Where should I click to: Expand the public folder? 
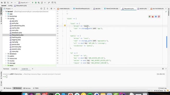tap(6, 56)
